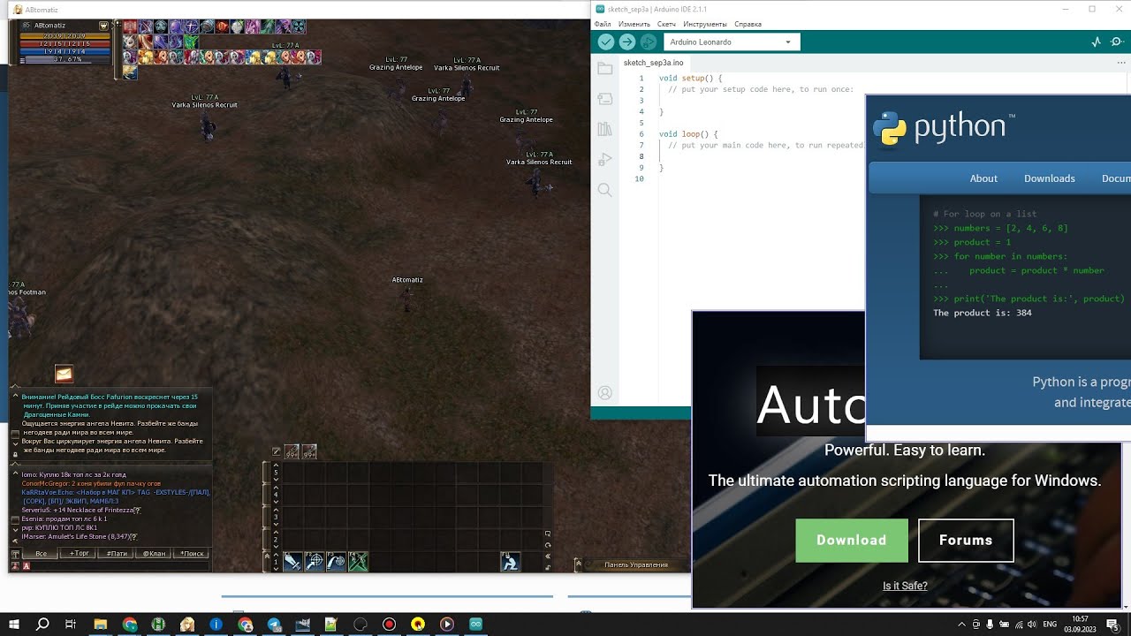Select the sketch_sep3a.ino tab
1131x636 pixels.
tap(653, 63)
